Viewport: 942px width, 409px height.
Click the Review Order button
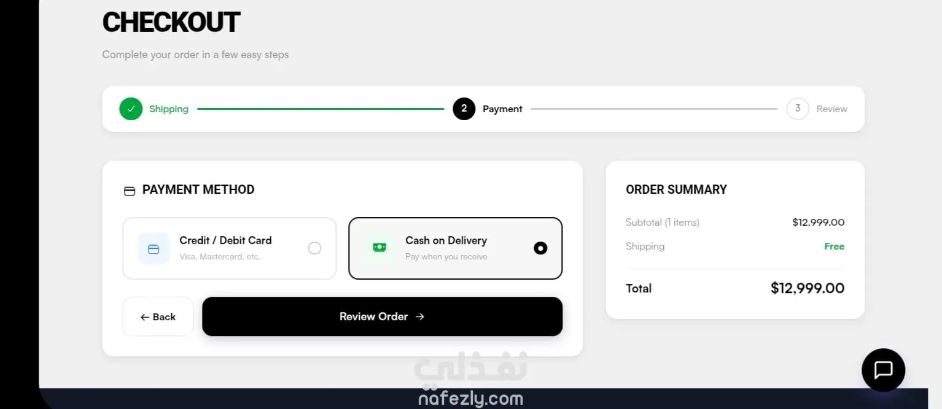(382, 316)
